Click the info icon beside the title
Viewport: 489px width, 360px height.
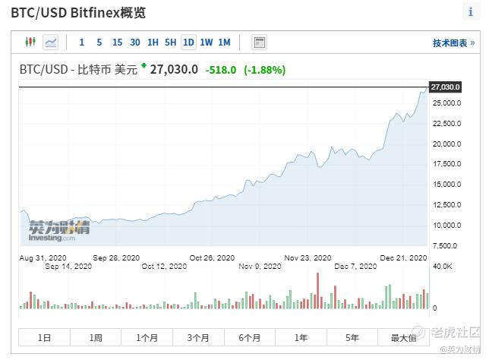[x=471, y=12]
